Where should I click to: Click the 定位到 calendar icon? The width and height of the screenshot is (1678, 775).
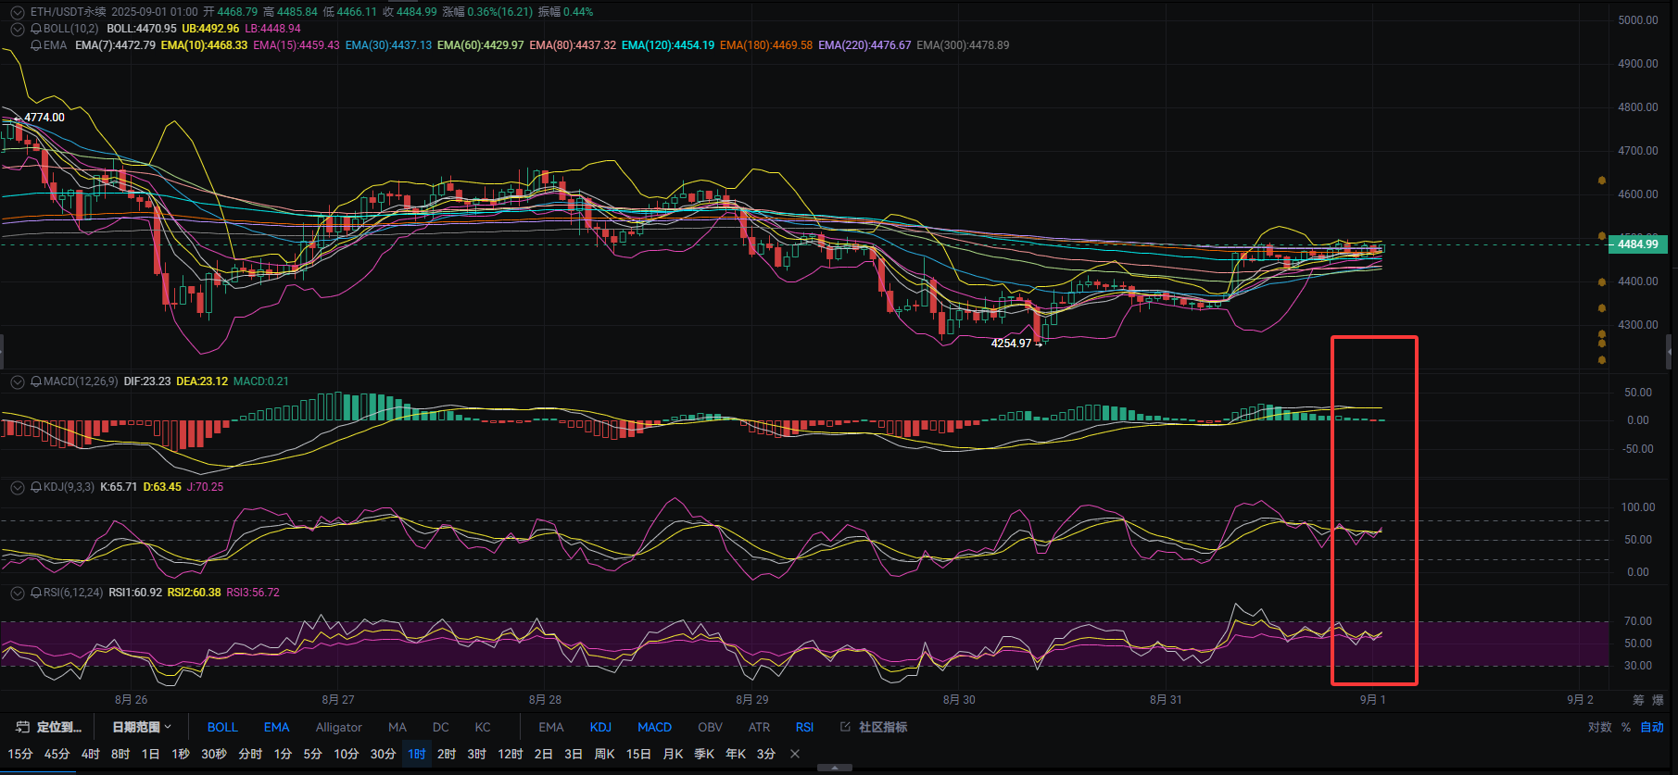click(23, 727)
